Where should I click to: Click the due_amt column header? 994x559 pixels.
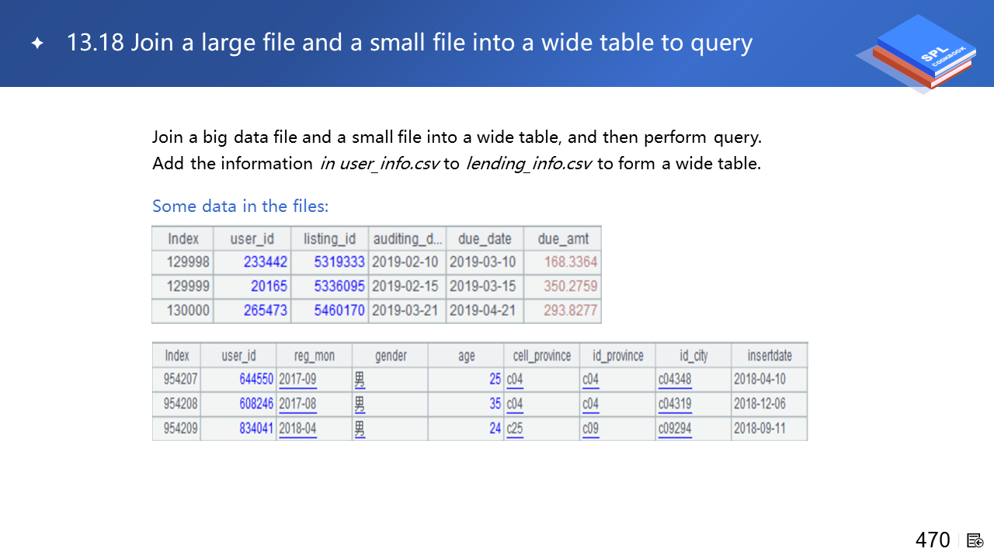[x=563, y=238]
